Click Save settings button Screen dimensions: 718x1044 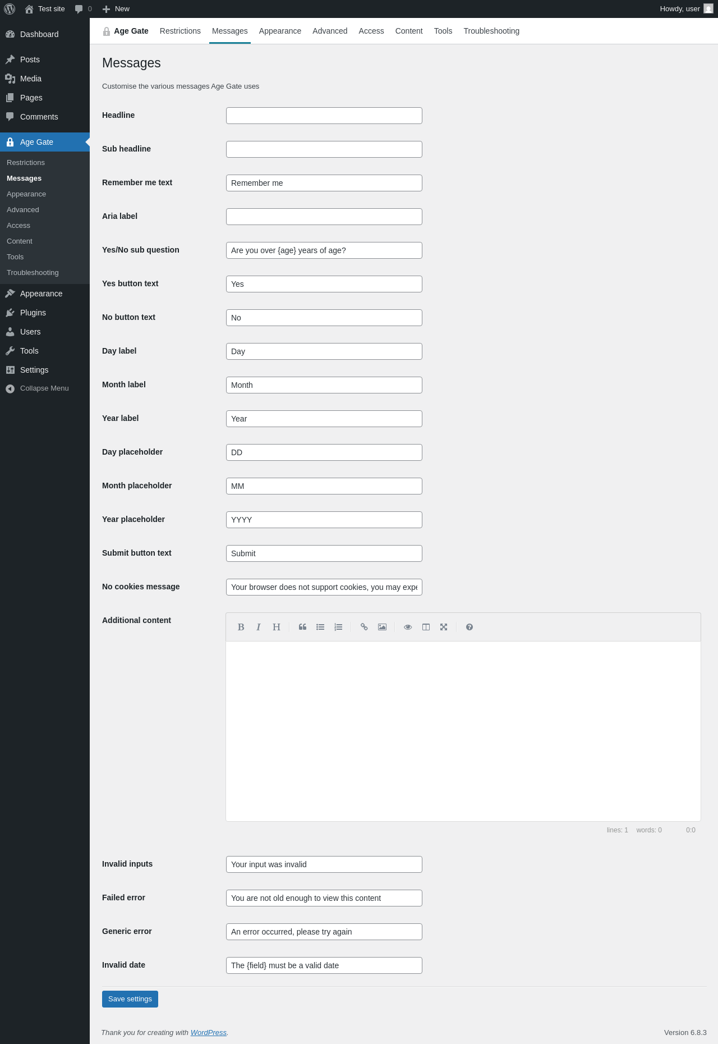click(x=130, y=999)
